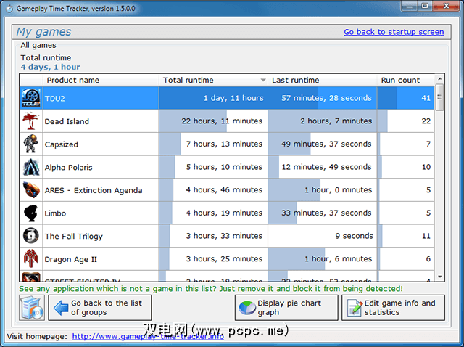Screen dimensions: 464x347
Task: Display pie chart graph
Action: [286, 308]
